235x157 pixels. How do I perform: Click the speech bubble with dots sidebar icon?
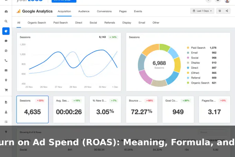coord(6,51)
